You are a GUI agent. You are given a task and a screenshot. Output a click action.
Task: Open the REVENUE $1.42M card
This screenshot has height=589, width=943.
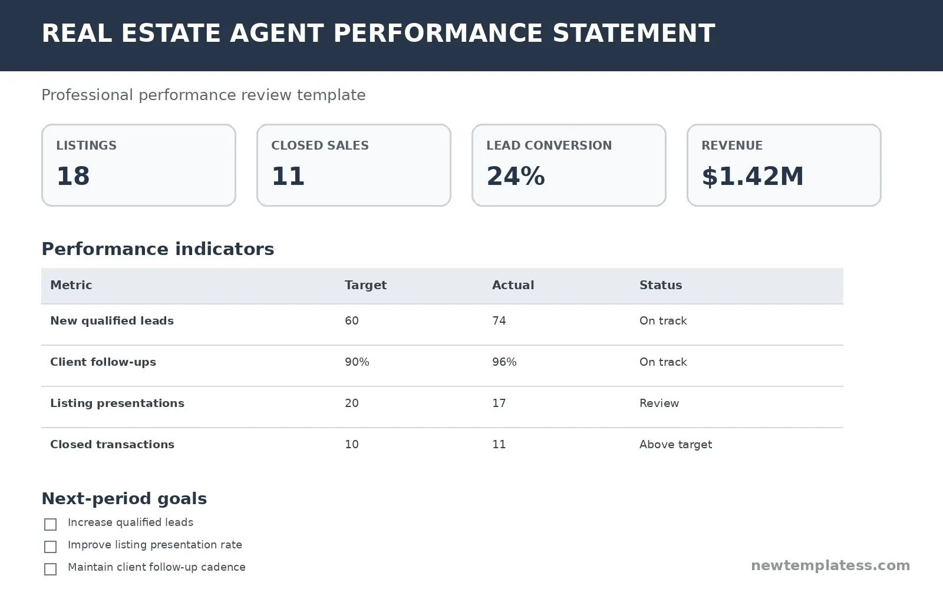pos(784,165)
